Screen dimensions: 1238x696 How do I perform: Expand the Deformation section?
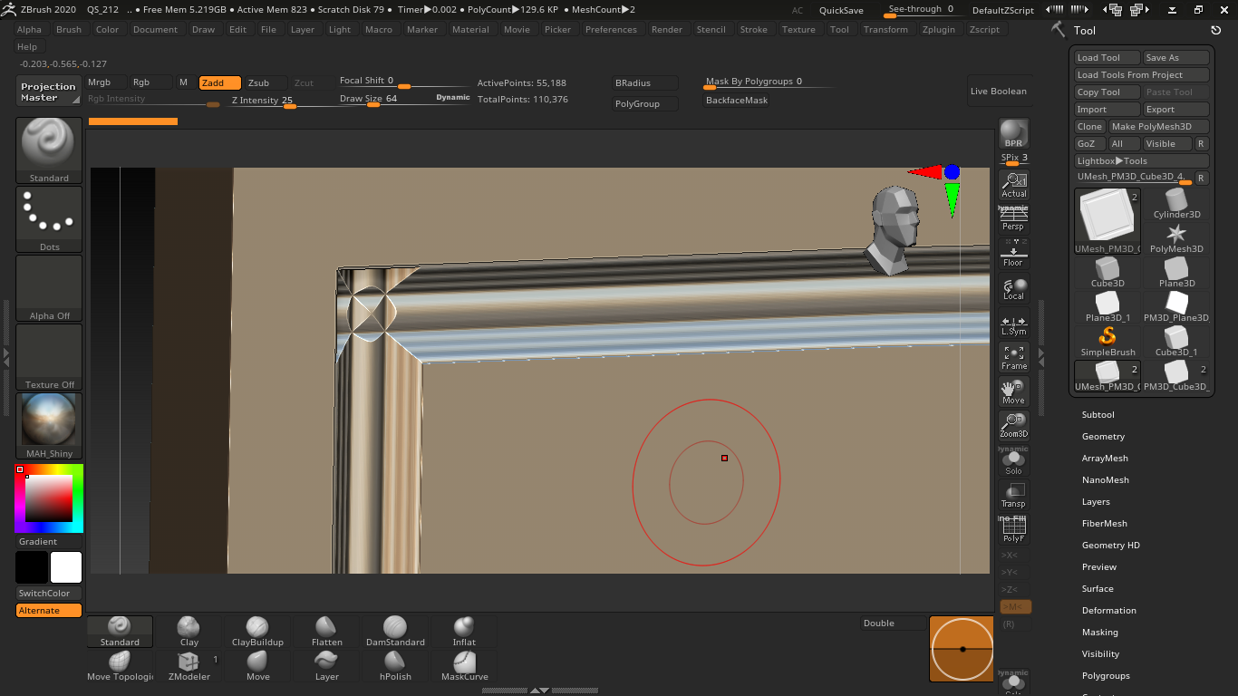coord(1108,610)
